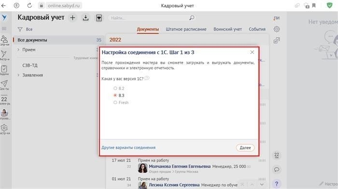Open the help question mark icon
The image size is (338, 189).
pos(277,184)
